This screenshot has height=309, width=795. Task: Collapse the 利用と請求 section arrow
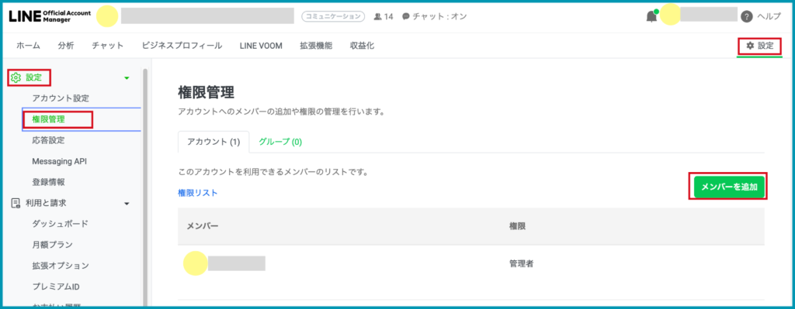pyautogui.click(x=127, y=204)
